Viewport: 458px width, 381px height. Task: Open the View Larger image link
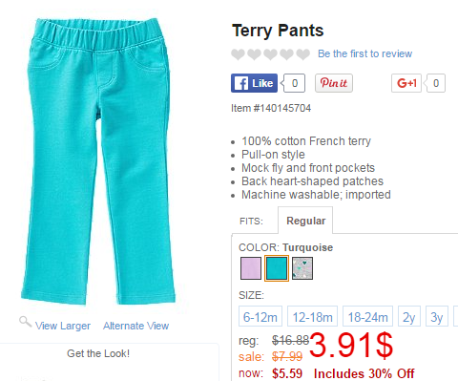click(x=63, y=326)
